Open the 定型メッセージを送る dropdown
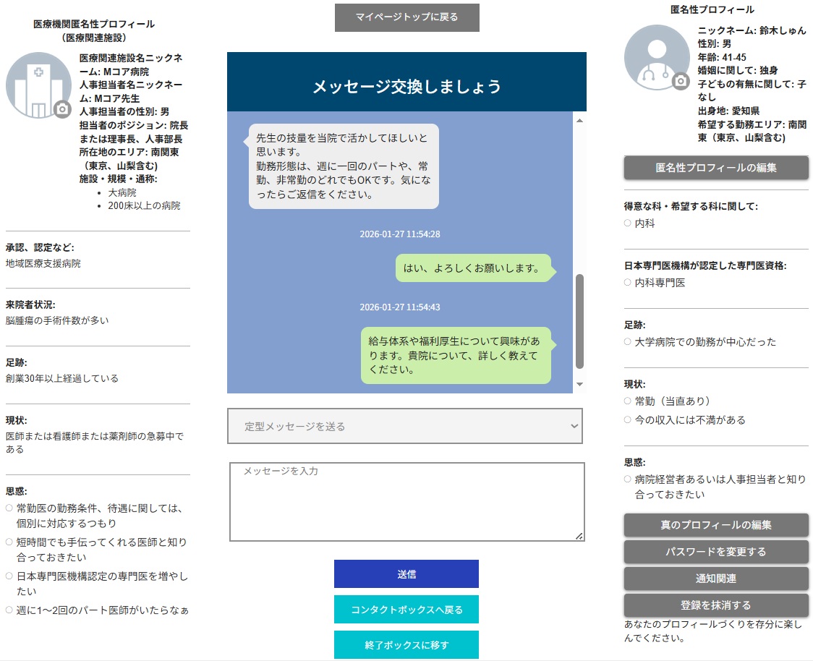813x661 pixels. (405, 426)
